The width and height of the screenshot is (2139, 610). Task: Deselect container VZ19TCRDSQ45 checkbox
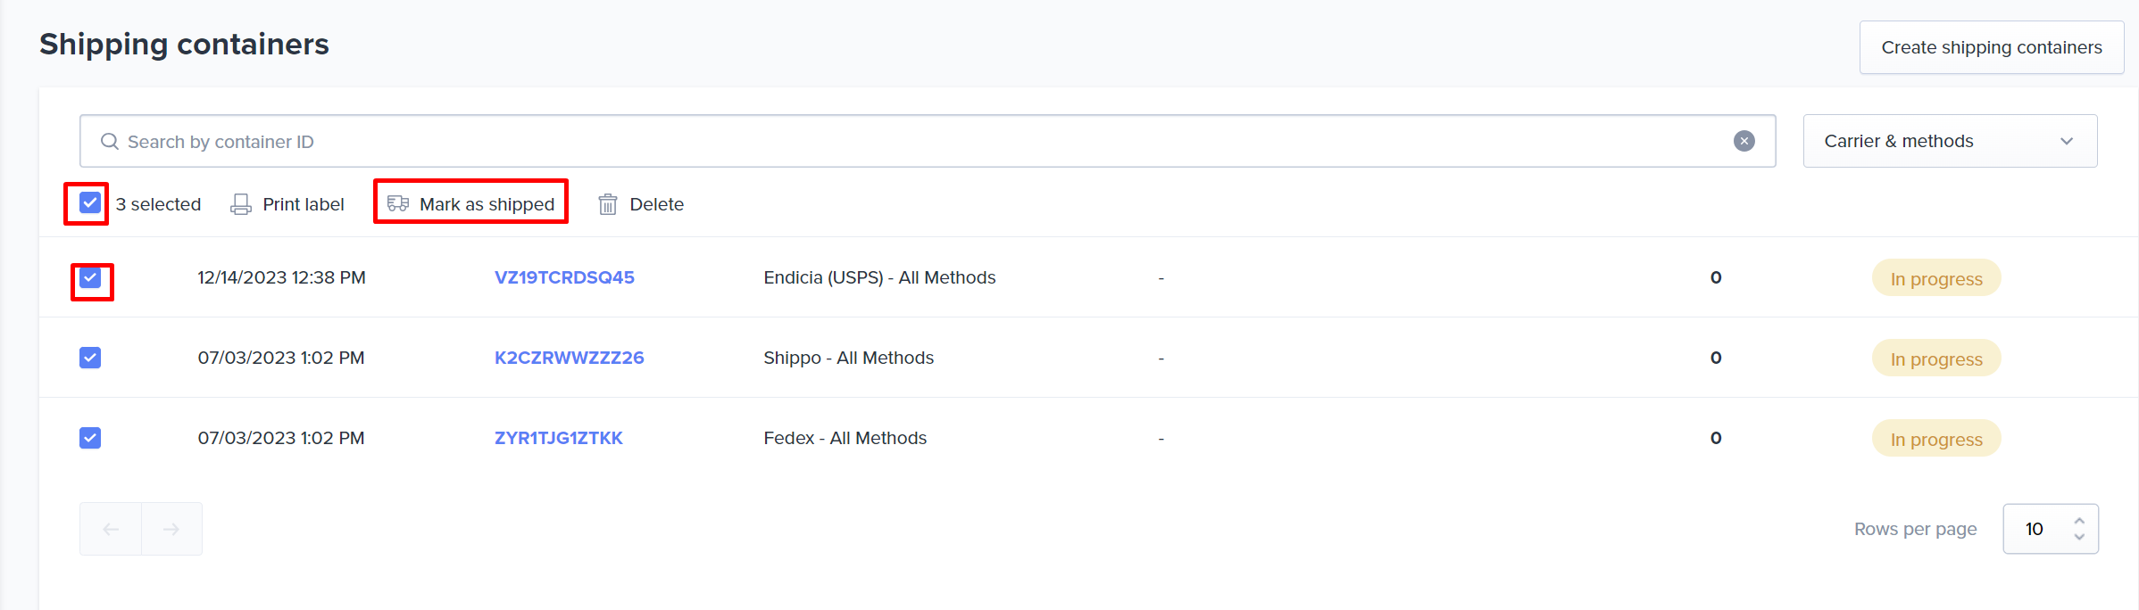pyautogui.click(x=90, y=278)
